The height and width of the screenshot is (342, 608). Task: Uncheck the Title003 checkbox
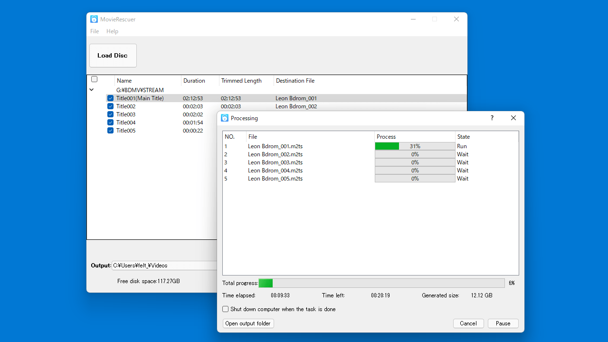click(110, 114)
